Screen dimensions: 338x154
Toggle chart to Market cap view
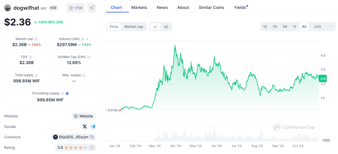[134, 27]
